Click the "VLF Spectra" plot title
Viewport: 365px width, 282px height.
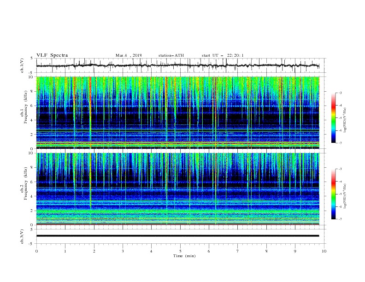(52, 55)
